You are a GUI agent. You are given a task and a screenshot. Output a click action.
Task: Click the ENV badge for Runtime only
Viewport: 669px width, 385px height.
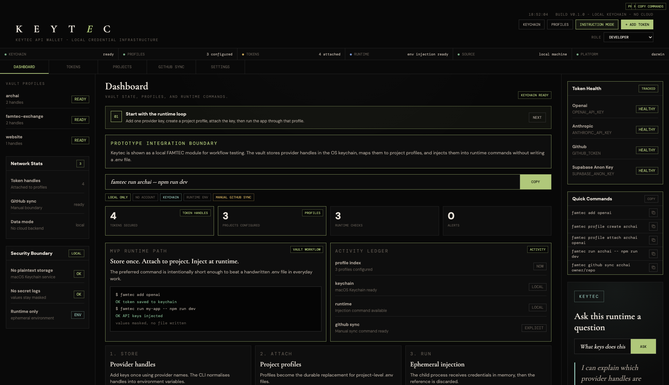(x=78, y=315)
